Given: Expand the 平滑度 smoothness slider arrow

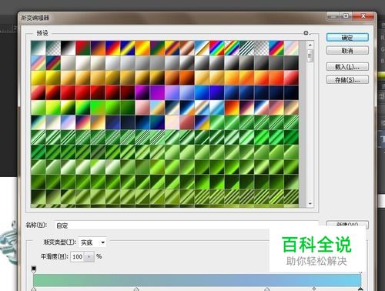Looking at the screenshot, I should (x=89, y=256).
